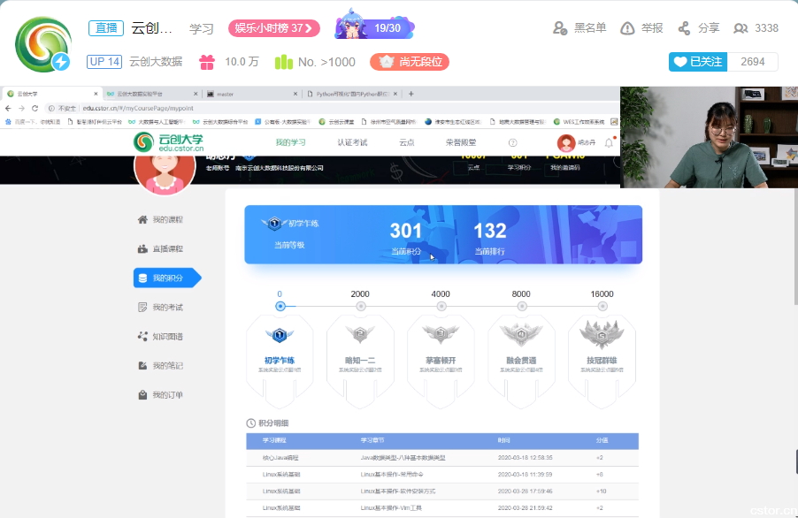Click the 融会贯通 level 4 badge
Viewport: 798px width, 518px height.
(521, 334)
